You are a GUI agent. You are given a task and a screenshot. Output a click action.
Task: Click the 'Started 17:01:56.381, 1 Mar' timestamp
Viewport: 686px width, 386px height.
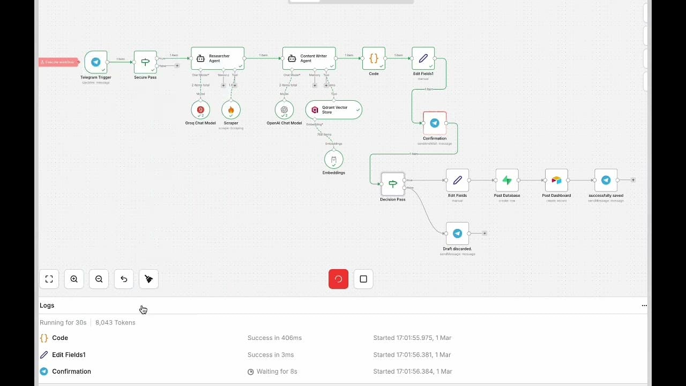click(x=413, y=355)
